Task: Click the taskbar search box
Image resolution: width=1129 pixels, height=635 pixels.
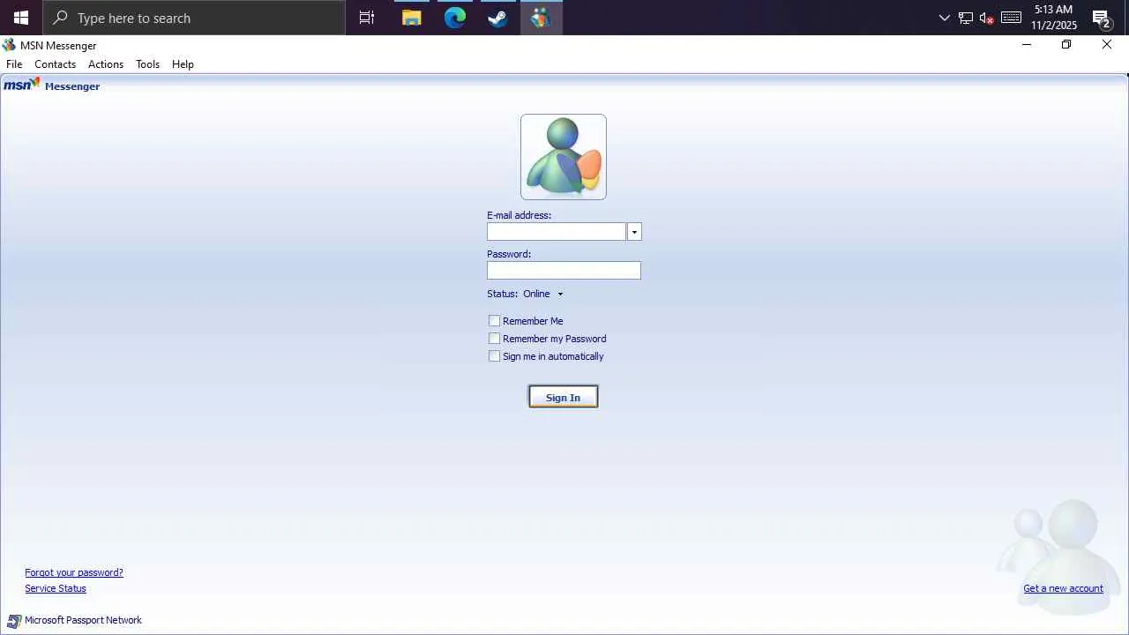Action: 194,18
